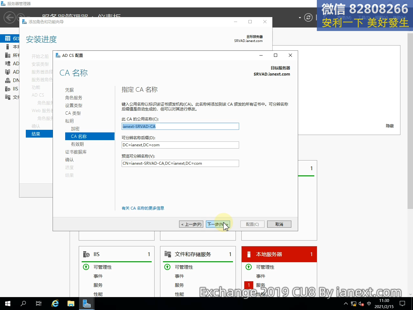Select the 加密 step

[75, 129]
